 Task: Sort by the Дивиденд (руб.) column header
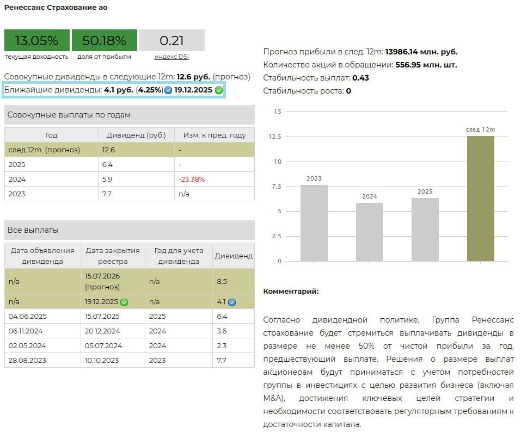point(136,135)
